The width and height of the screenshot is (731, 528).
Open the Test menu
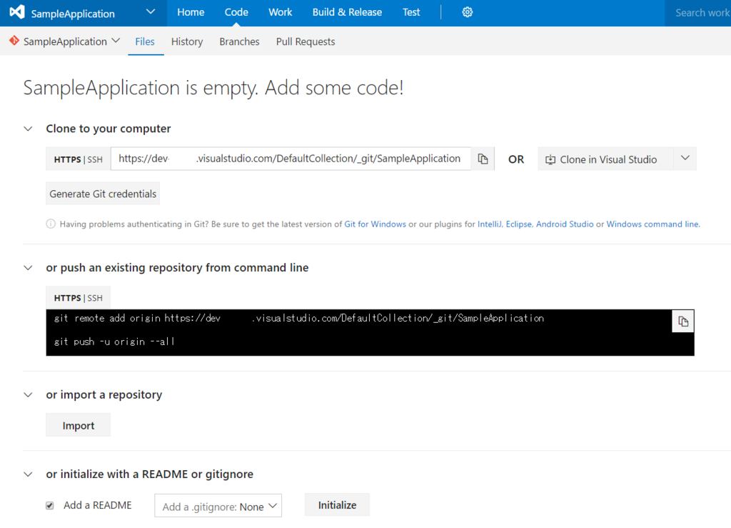[x=411, y=13]
